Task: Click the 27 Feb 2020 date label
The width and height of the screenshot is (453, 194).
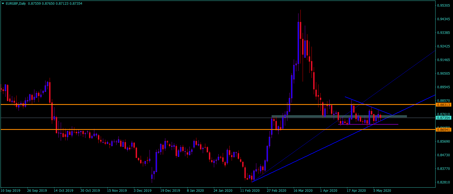Action: tap(277, 191)
